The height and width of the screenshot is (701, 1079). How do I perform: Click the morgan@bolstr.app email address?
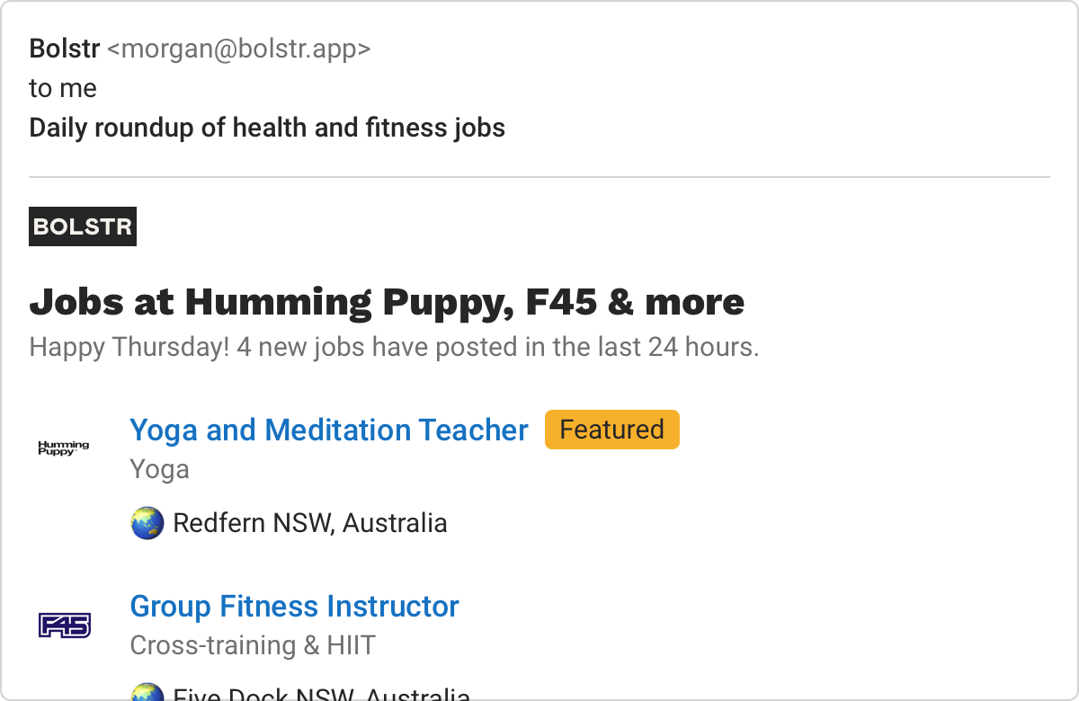click(x=238, y=49)
